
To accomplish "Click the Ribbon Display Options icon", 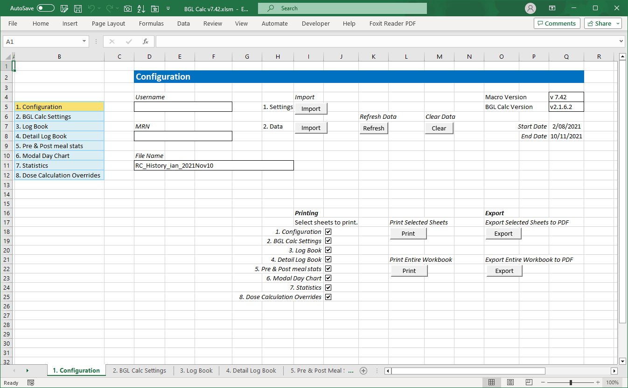I will point(552,8).
